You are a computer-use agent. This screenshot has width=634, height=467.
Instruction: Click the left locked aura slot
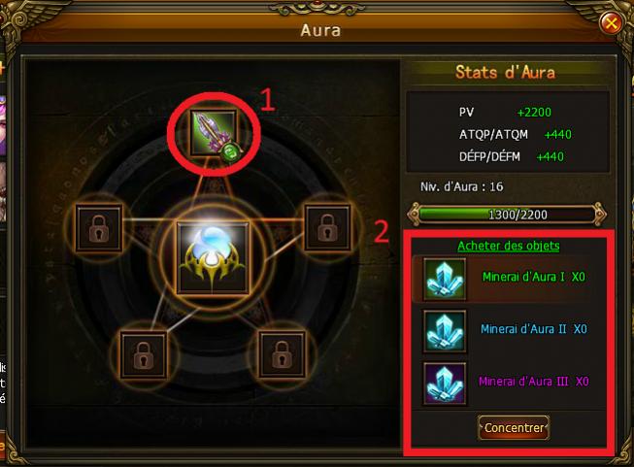99,228
